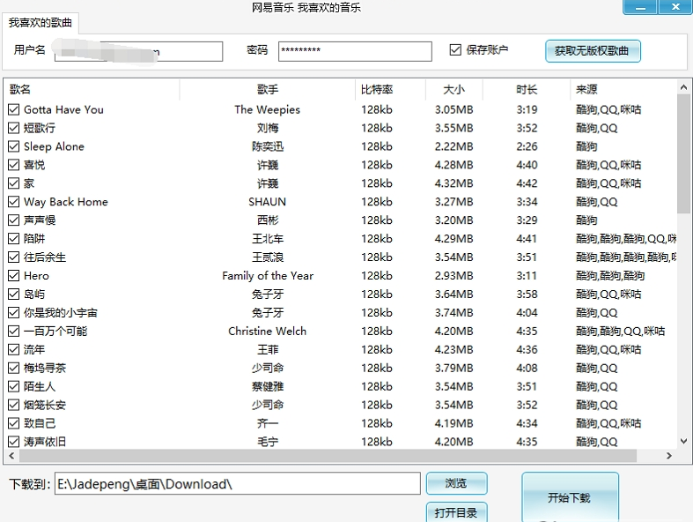Toggle the 保存账户 checkbox
The width and height of the screenshot is (693, 522).
[455, 49]
